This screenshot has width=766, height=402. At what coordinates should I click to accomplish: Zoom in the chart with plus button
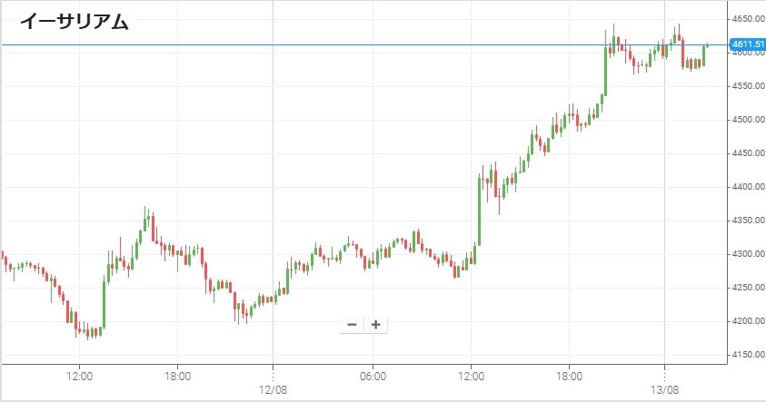tap(375, 325)
